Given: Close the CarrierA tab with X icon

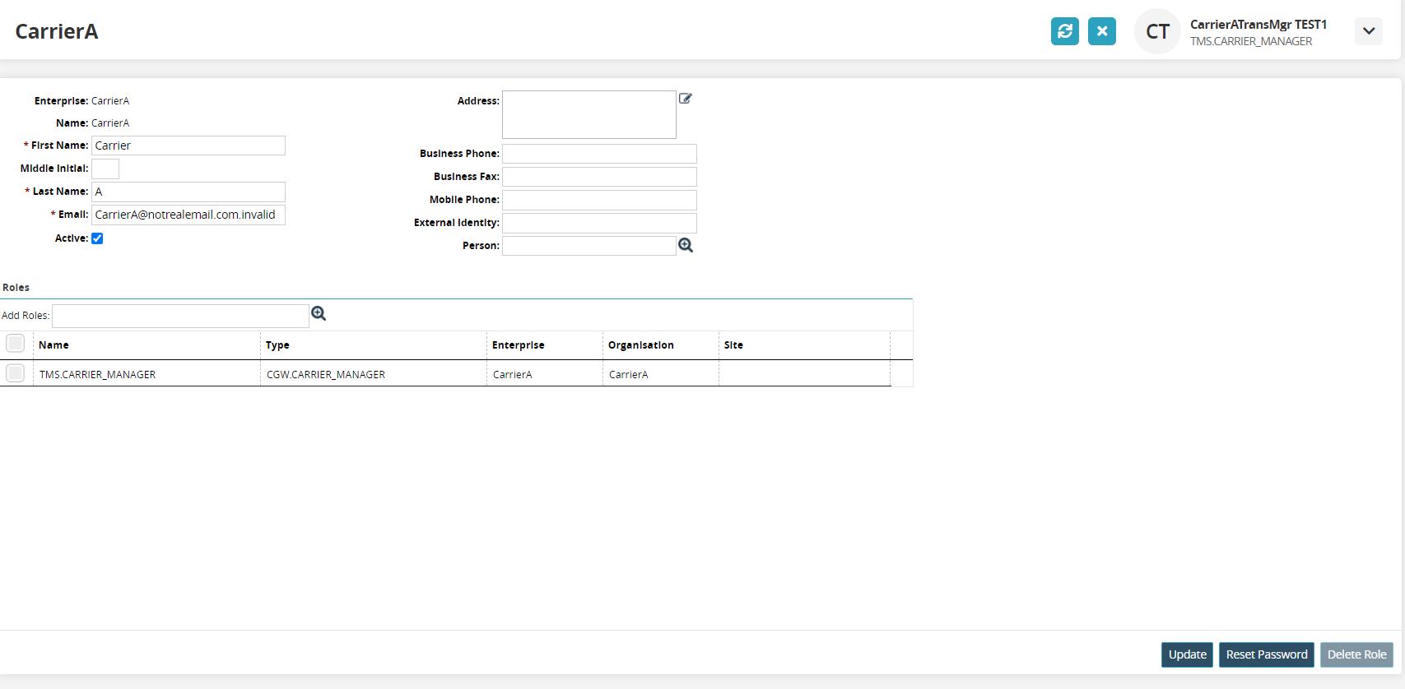Looking at the screenshot, I should [1101, 31].
